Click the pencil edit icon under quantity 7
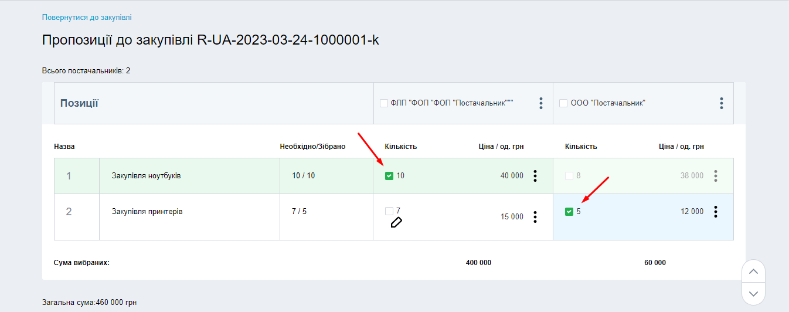The height and width of the screenshot is (312, 789). 396,222
